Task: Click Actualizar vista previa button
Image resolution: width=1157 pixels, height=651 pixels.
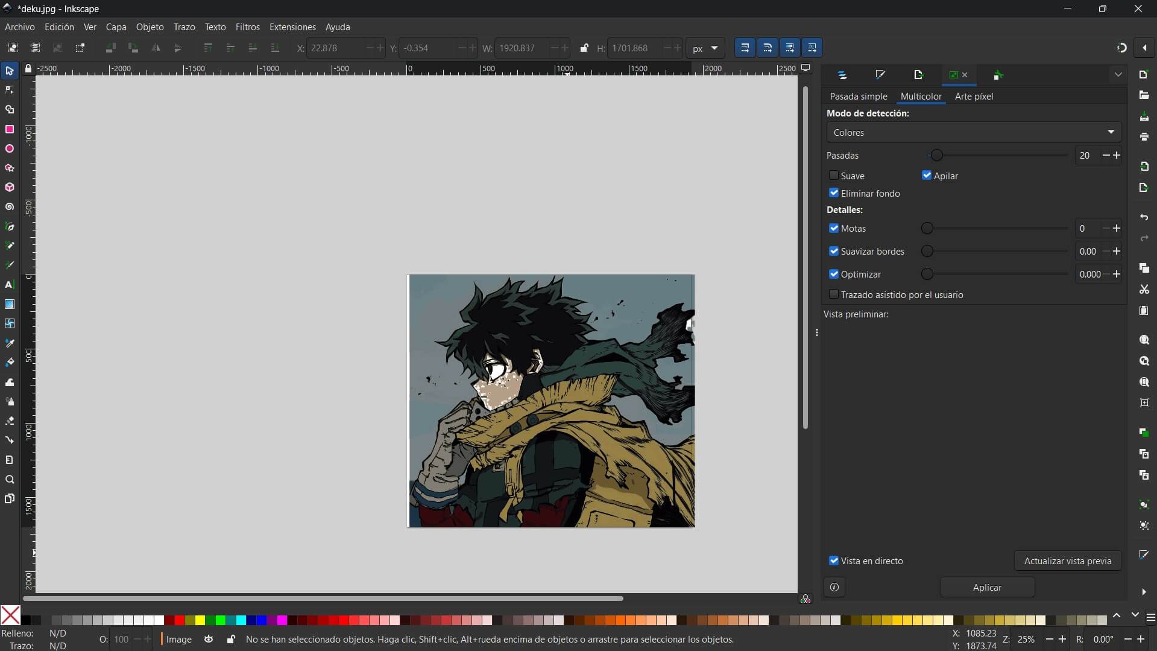Action: pos(1067,560)
